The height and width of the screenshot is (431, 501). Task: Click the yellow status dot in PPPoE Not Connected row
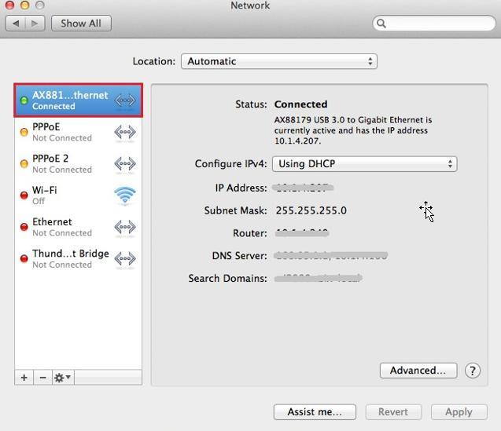click(x=24, y=132)
